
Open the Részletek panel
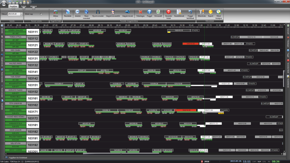[x=68, y=14]
